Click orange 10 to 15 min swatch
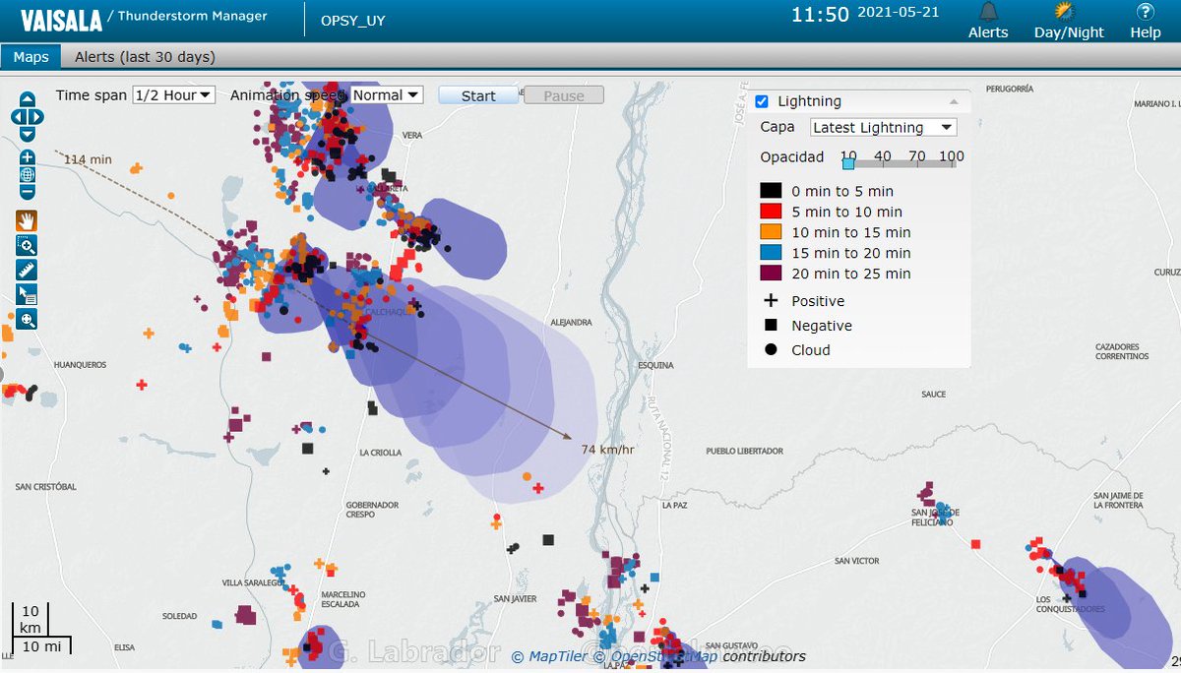This screenshot has height=673, width=1181. 771,232
